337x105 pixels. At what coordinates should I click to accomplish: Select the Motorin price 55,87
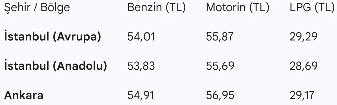(x=220, y=37)
